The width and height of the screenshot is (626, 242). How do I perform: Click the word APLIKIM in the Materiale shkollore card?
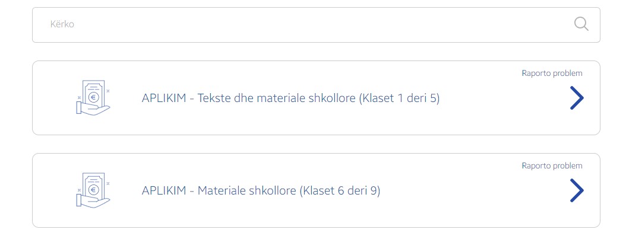(x=164, y=190)
